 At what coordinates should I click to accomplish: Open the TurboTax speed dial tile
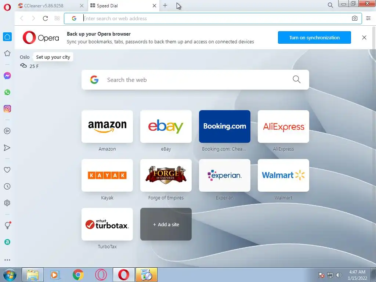(x=107, y=224)
